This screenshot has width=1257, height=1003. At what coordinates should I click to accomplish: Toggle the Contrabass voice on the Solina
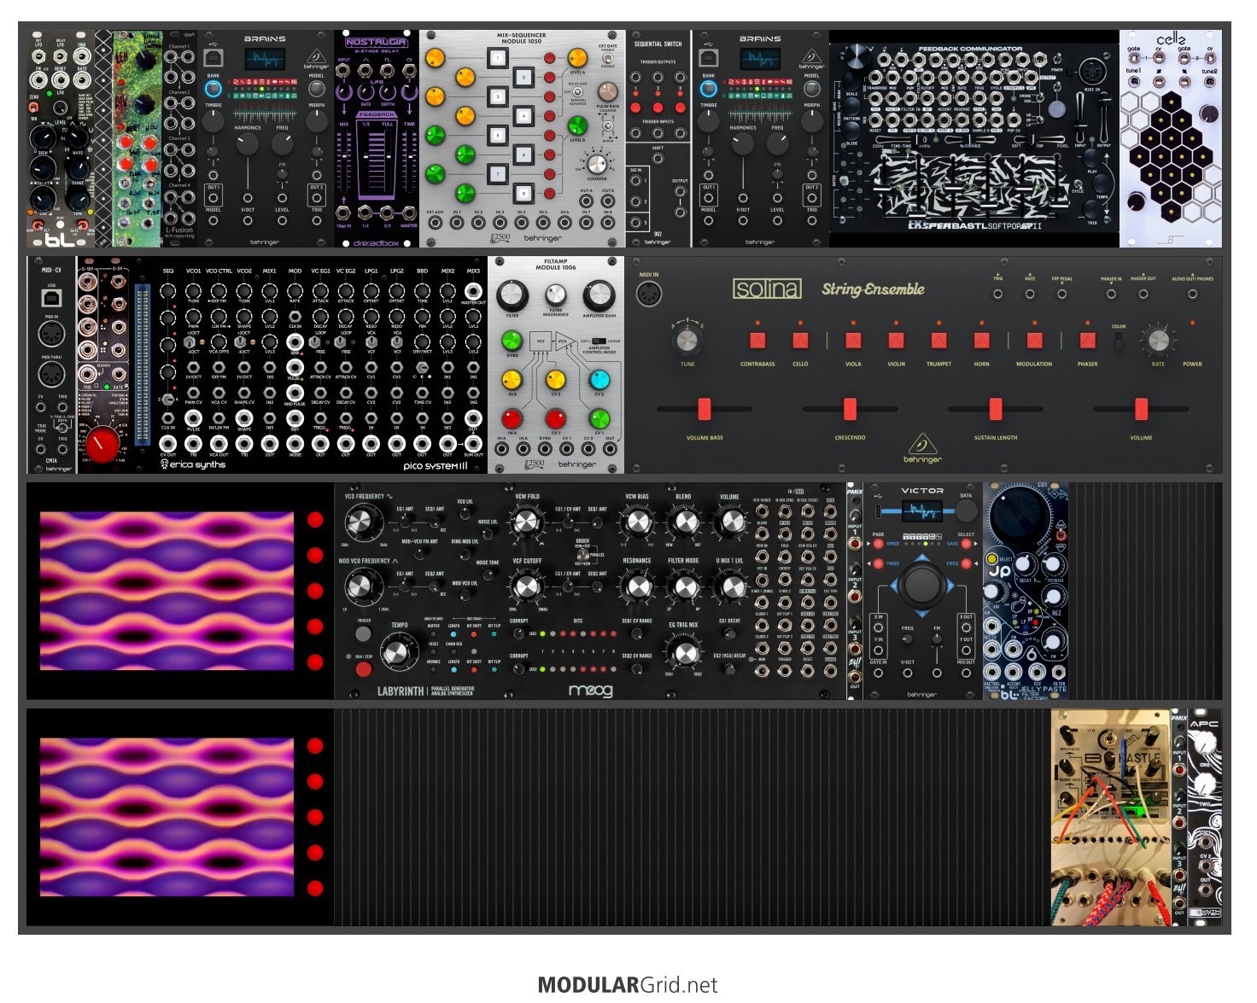[757, 341]
